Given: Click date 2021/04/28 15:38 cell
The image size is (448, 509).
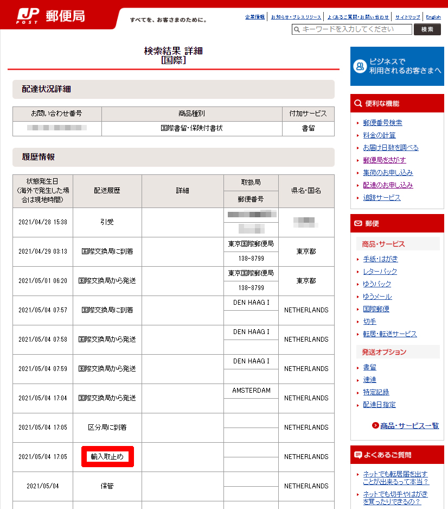Looking at the screenshot, I should point(43,222).
